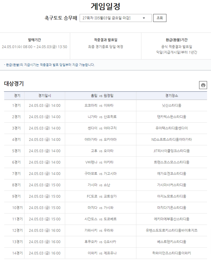This screenshot has height=260, width=211.
Task: Click the 경기 column header
Action: pos(17,96)
